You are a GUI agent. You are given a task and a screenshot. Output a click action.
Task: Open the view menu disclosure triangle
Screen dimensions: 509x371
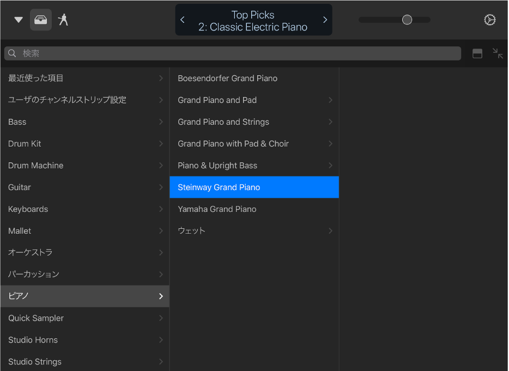pyautogui.click(x=19, y=20)
